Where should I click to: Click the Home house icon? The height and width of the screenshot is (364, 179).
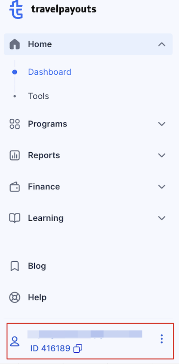point(15,44)
